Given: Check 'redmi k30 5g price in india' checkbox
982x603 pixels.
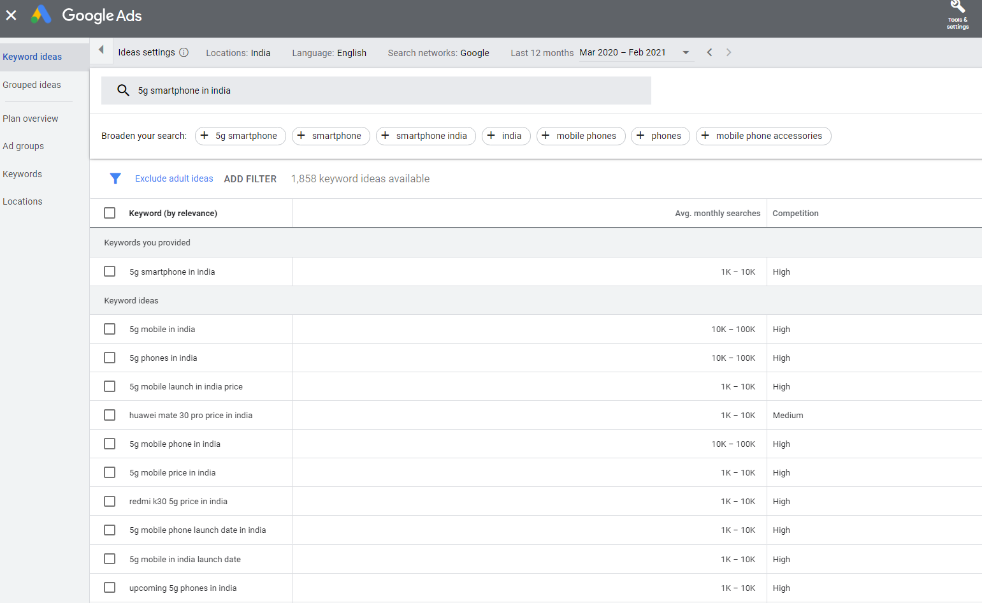Looking at the screenshot, I should coord(110,501).
